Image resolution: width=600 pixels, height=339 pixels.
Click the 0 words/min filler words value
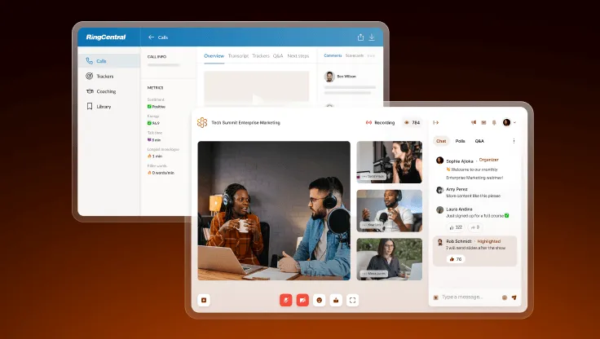point(161,173)
